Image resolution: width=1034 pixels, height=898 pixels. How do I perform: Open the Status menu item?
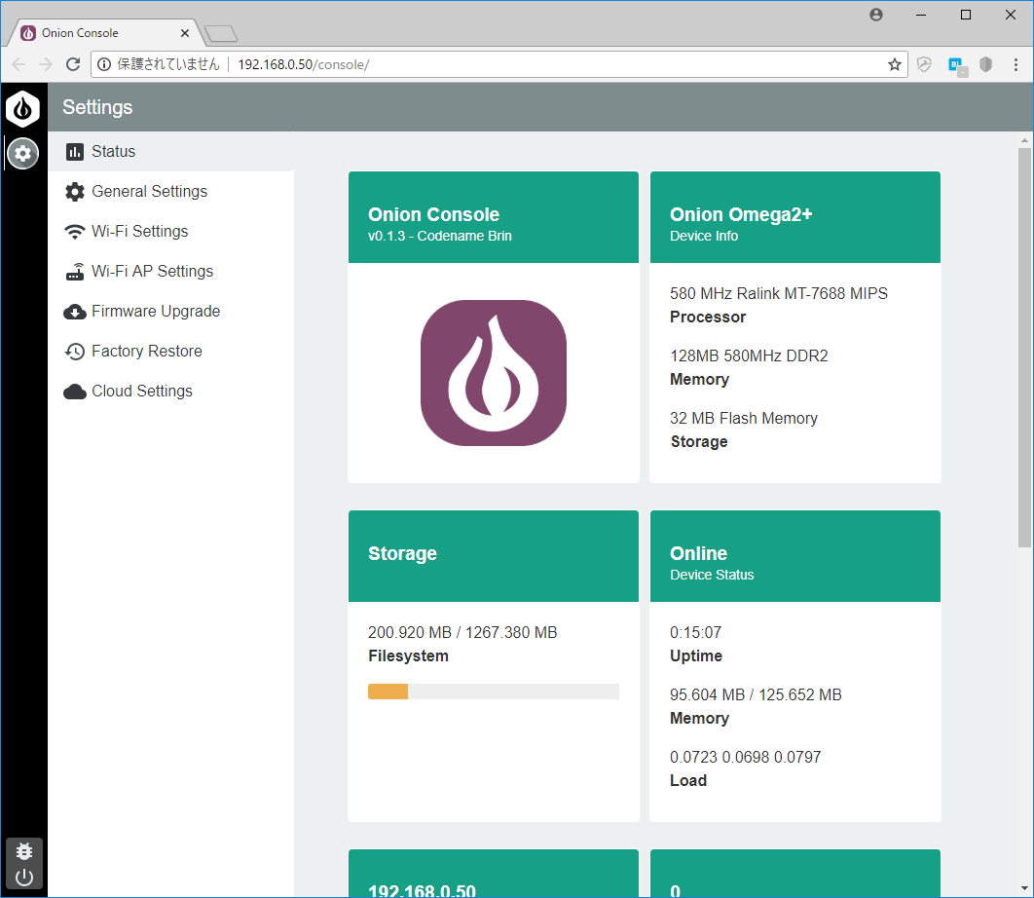[x=170, y=152]
